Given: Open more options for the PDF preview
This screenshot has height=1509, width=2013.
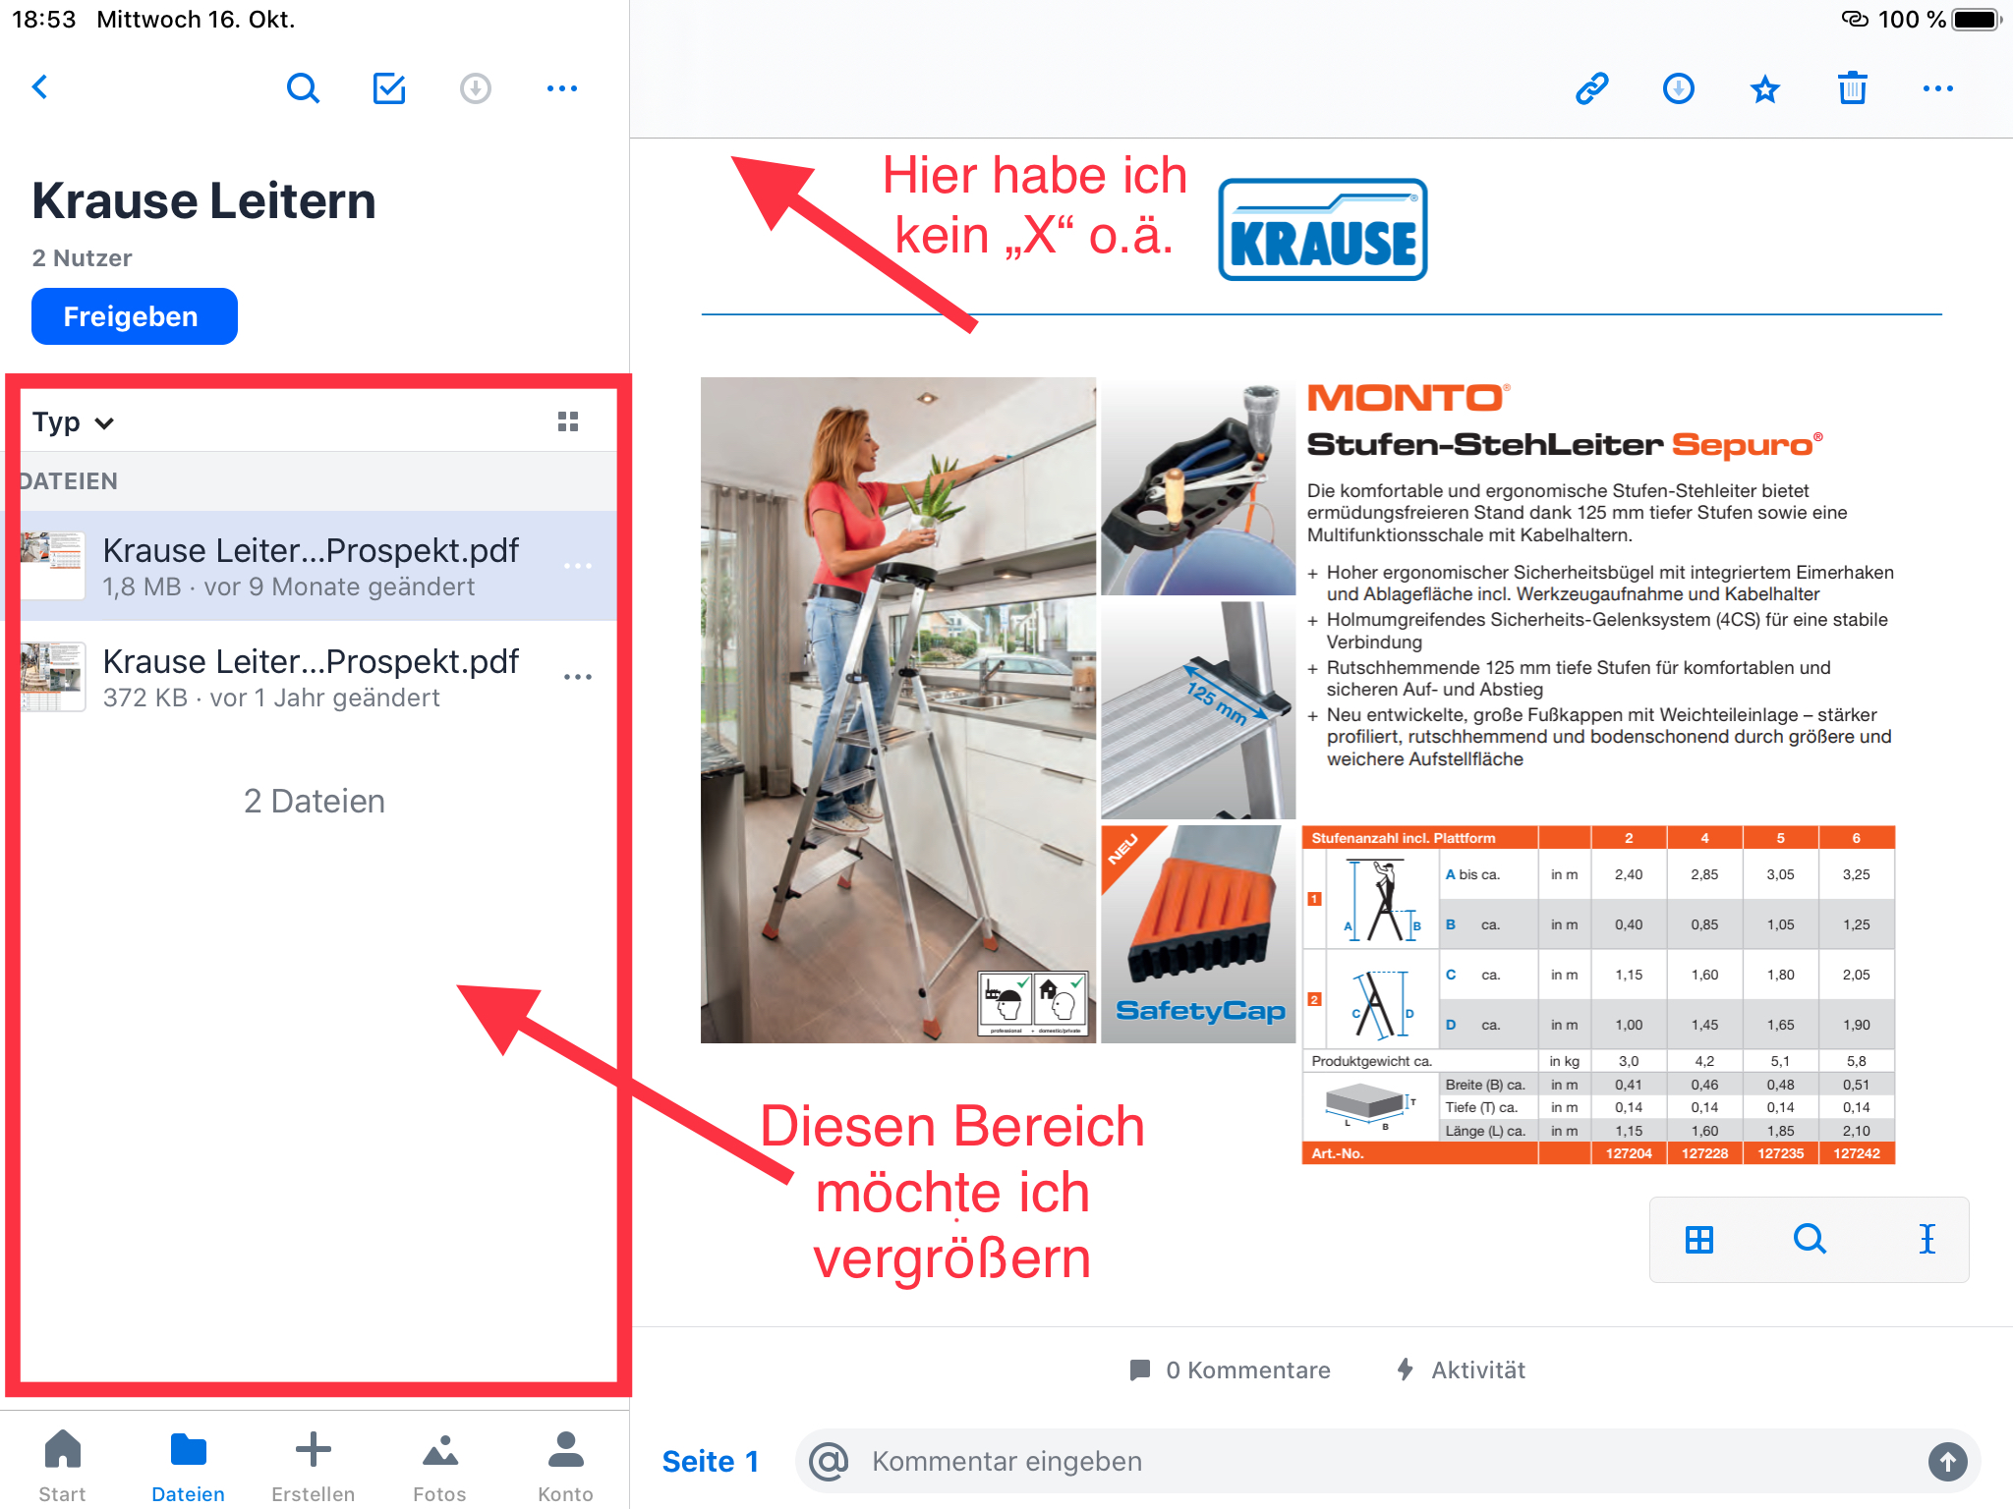Looking at the screenshot, I should pos(1938,88).
